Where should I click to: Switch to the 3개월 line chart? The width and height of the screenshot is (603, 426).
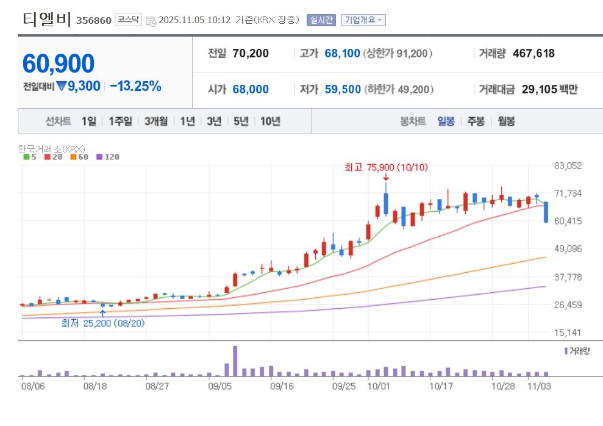click(x=156, y=121)
